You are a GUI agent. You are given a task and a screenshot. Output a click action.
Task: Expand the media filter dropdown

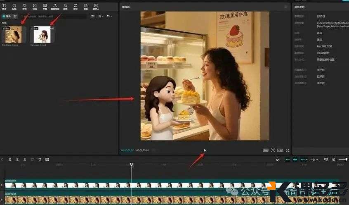point(109,16)
